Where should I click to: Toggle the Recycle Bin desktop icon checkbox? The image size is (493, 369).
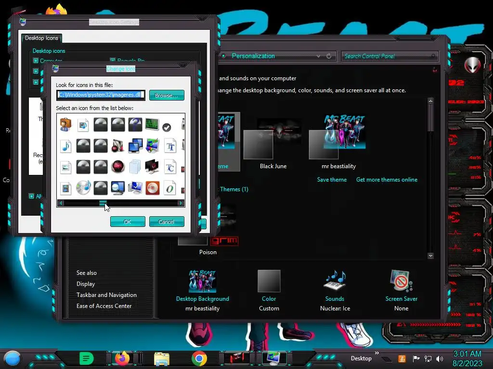click(x=113, y=60)
